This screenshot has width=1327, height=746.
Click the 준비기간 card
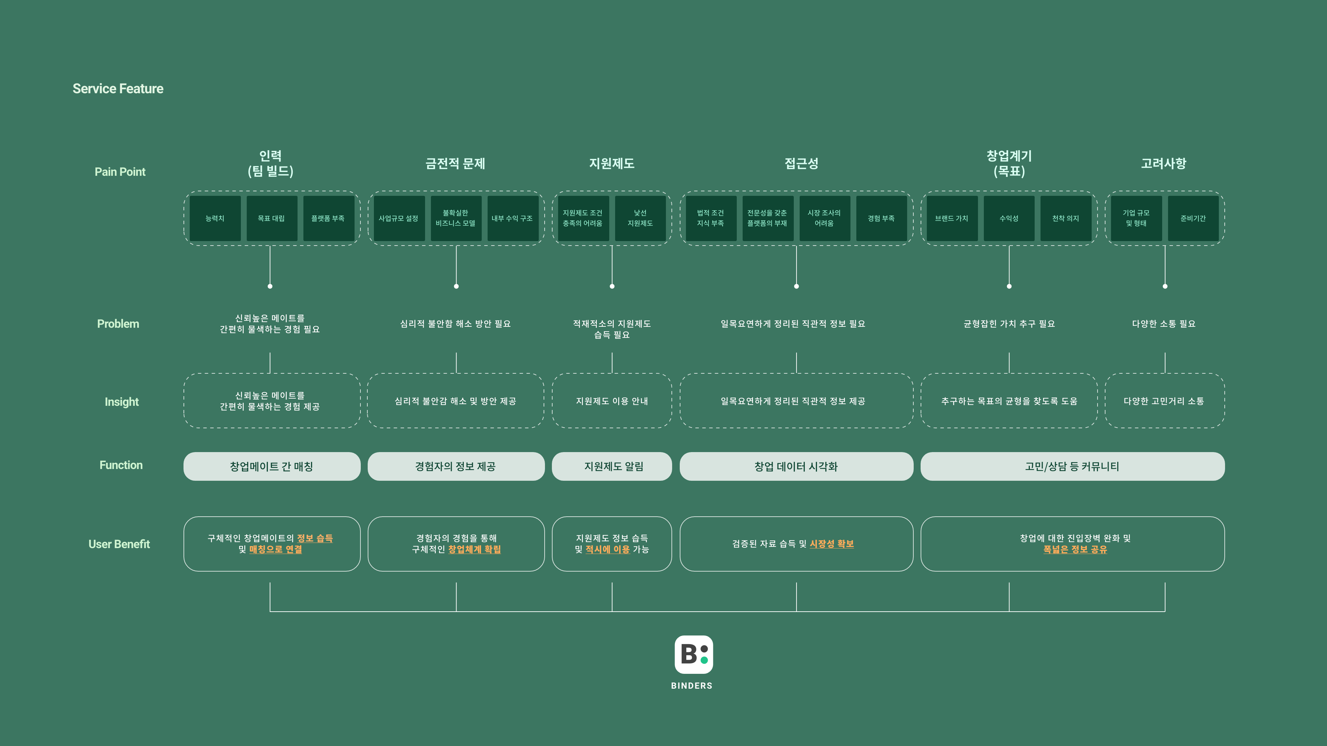click(1193, 218)
